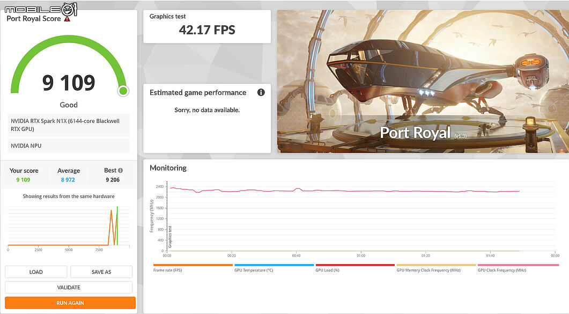569x314 pixels.
Task: Click the Monitoring section heading
Action: 168,167
